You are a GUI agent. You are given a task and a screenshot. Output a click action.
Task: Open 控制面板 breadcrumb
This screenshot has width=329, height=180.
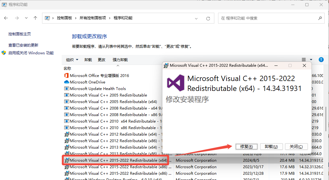pyautogui.click(x=64, y=18)
